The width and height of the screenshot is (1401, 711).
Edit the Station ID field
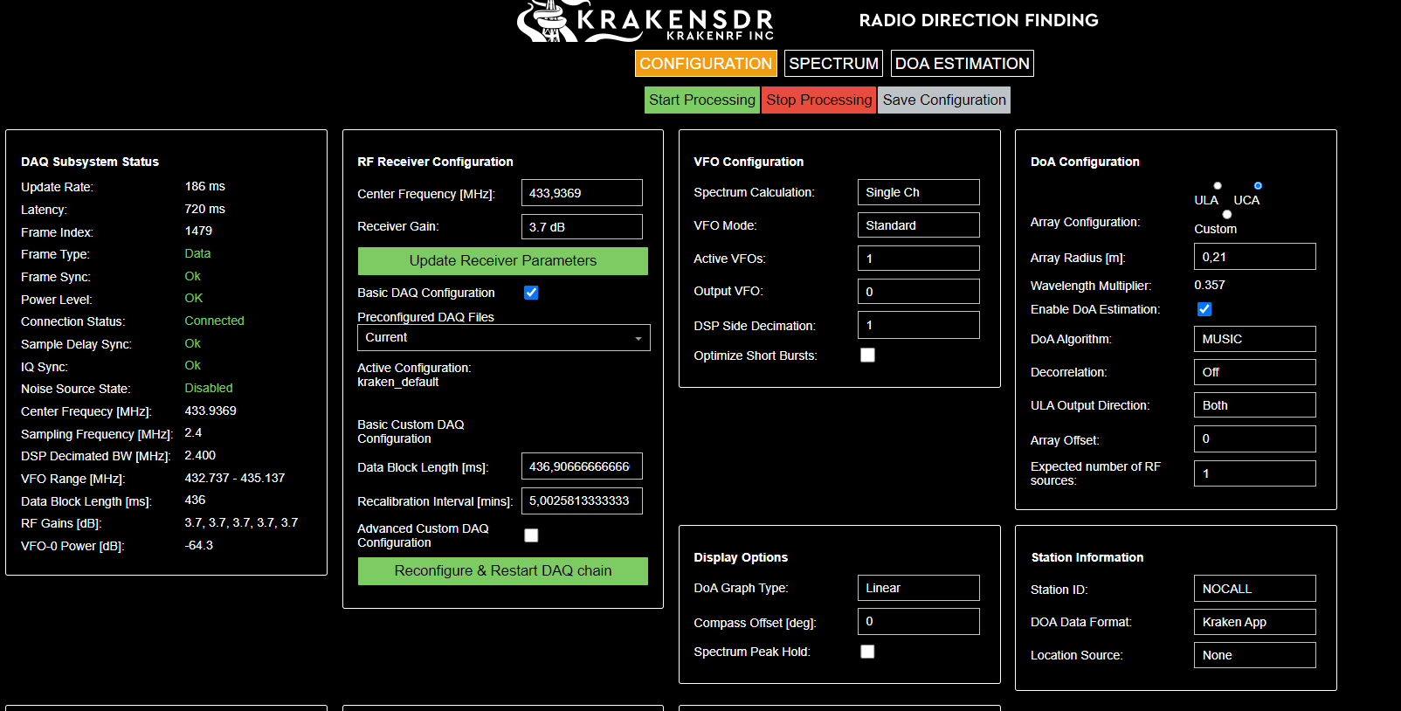point(1255,589)
